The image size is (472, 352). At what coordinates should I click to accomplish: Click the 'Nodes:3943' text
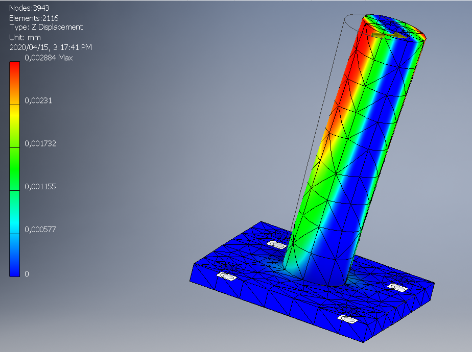(x=30, y=8)
